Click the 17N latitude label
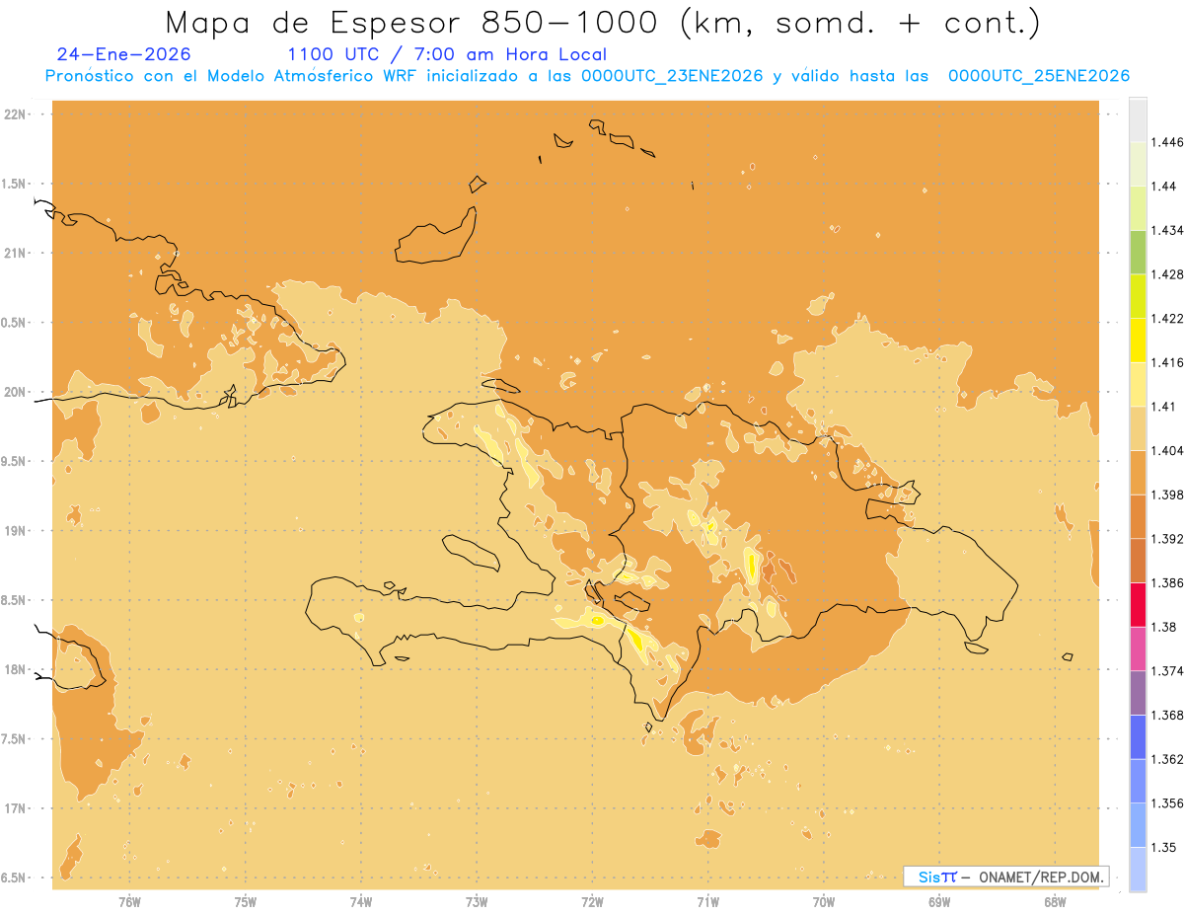This screenshot has width=1184, height=915. point(17,807)
